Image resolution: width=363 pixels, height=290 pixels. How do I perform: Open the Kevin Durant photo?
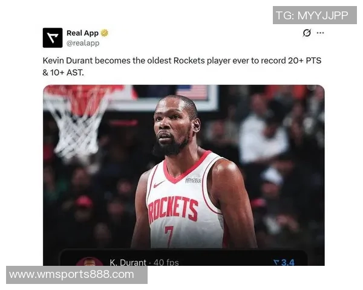click(184, 175)
